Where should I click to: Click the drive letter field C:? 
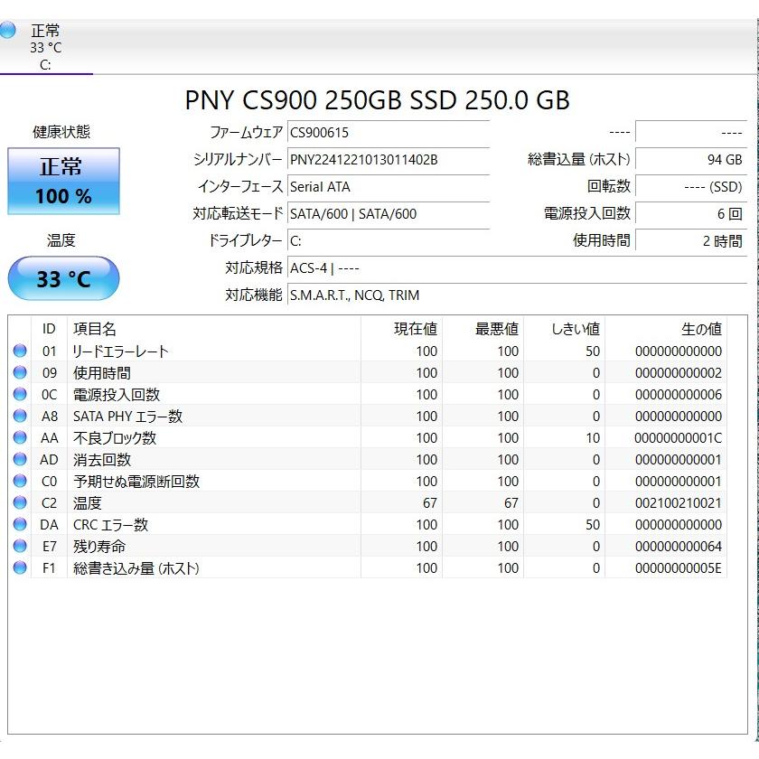(x=389, y=240)
